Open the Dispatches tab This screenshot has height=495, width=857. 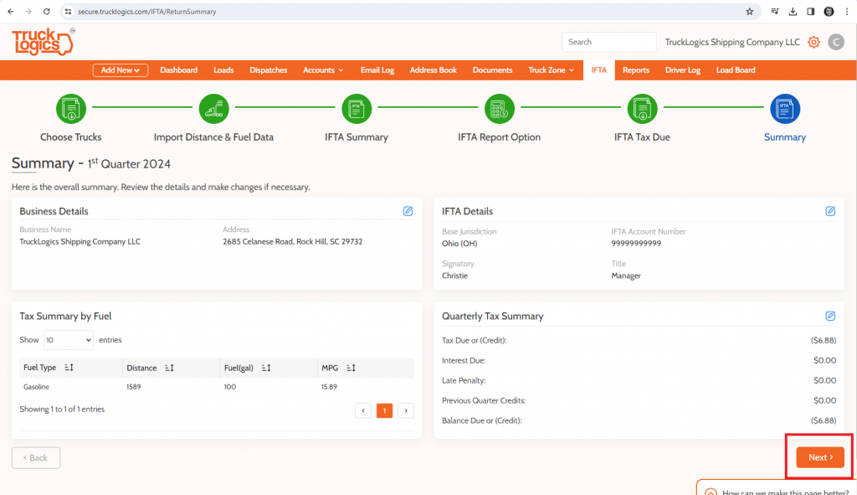point(269,70)
